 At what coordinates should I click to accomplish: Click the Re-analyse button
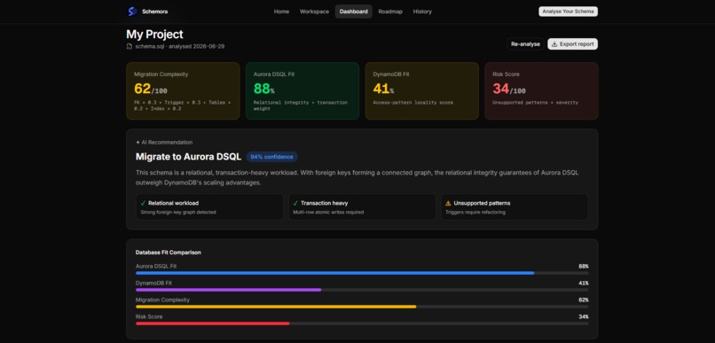pyautogui.click(x=525, y=44)
